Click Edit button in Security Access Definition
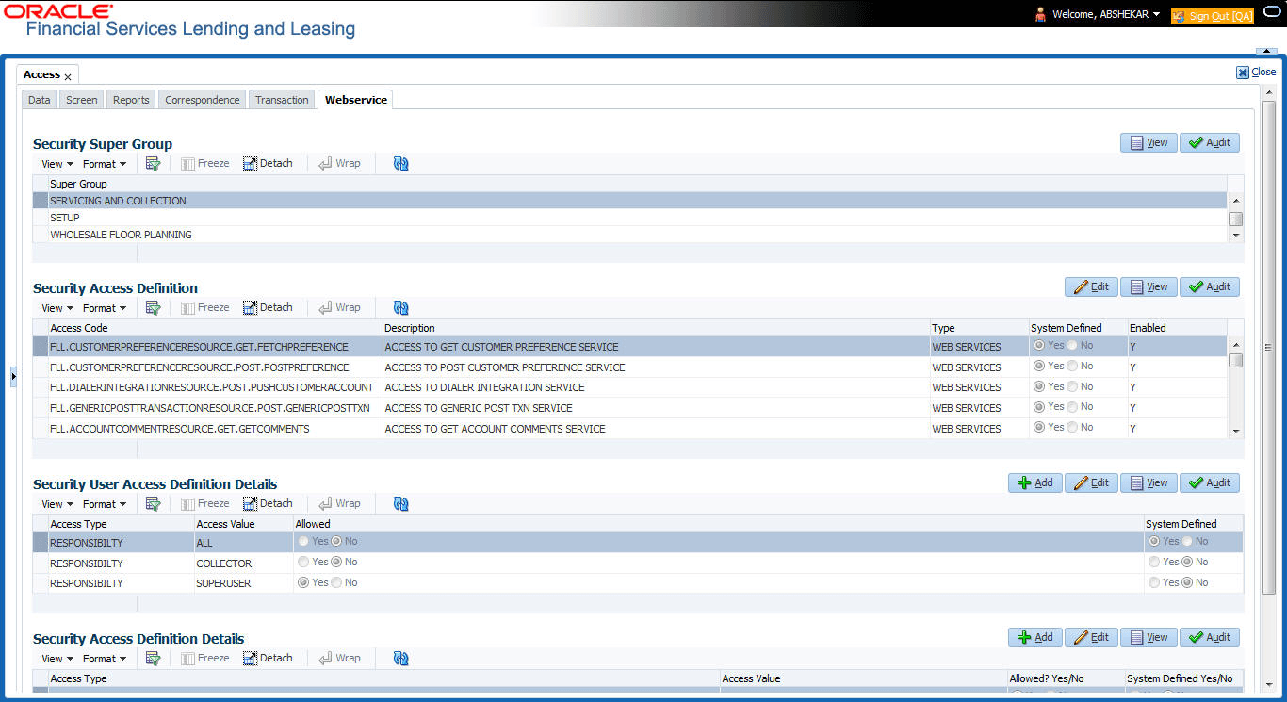Image resolution: width=1287 pixels, height=702 pixels. point(1090,287)
